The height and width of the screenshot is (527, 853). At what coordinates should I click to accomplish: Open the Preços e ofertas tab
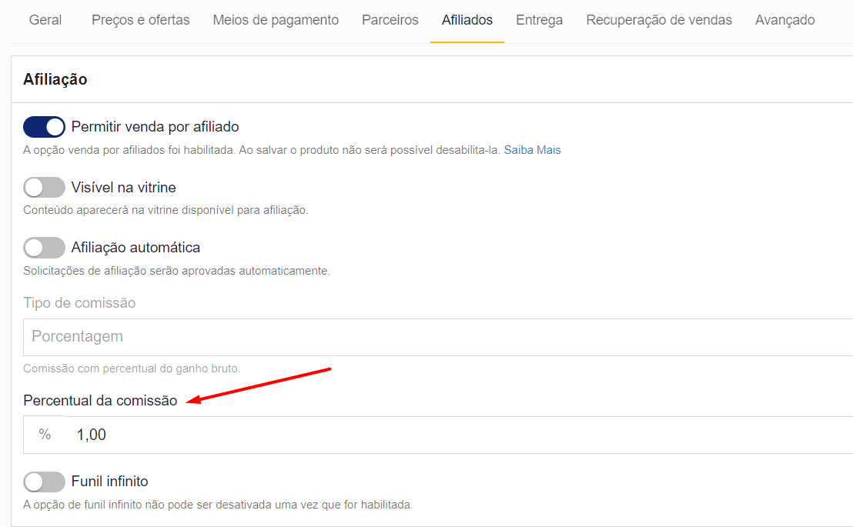click(x=140, y=20)
